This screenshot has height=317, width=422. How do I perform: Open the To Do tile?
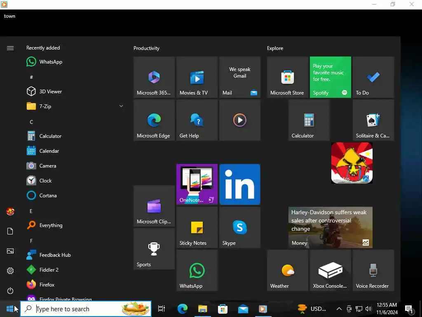coord(373,77)
